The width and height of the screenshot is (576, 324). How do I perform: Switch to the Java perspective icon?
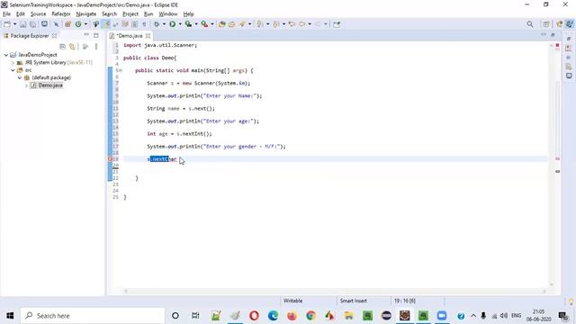tap(569, 24)
